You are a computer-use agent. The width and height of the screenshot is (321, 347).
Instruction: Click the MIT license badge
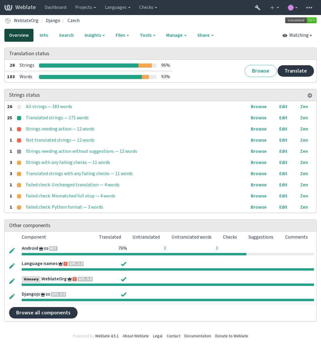53,249
